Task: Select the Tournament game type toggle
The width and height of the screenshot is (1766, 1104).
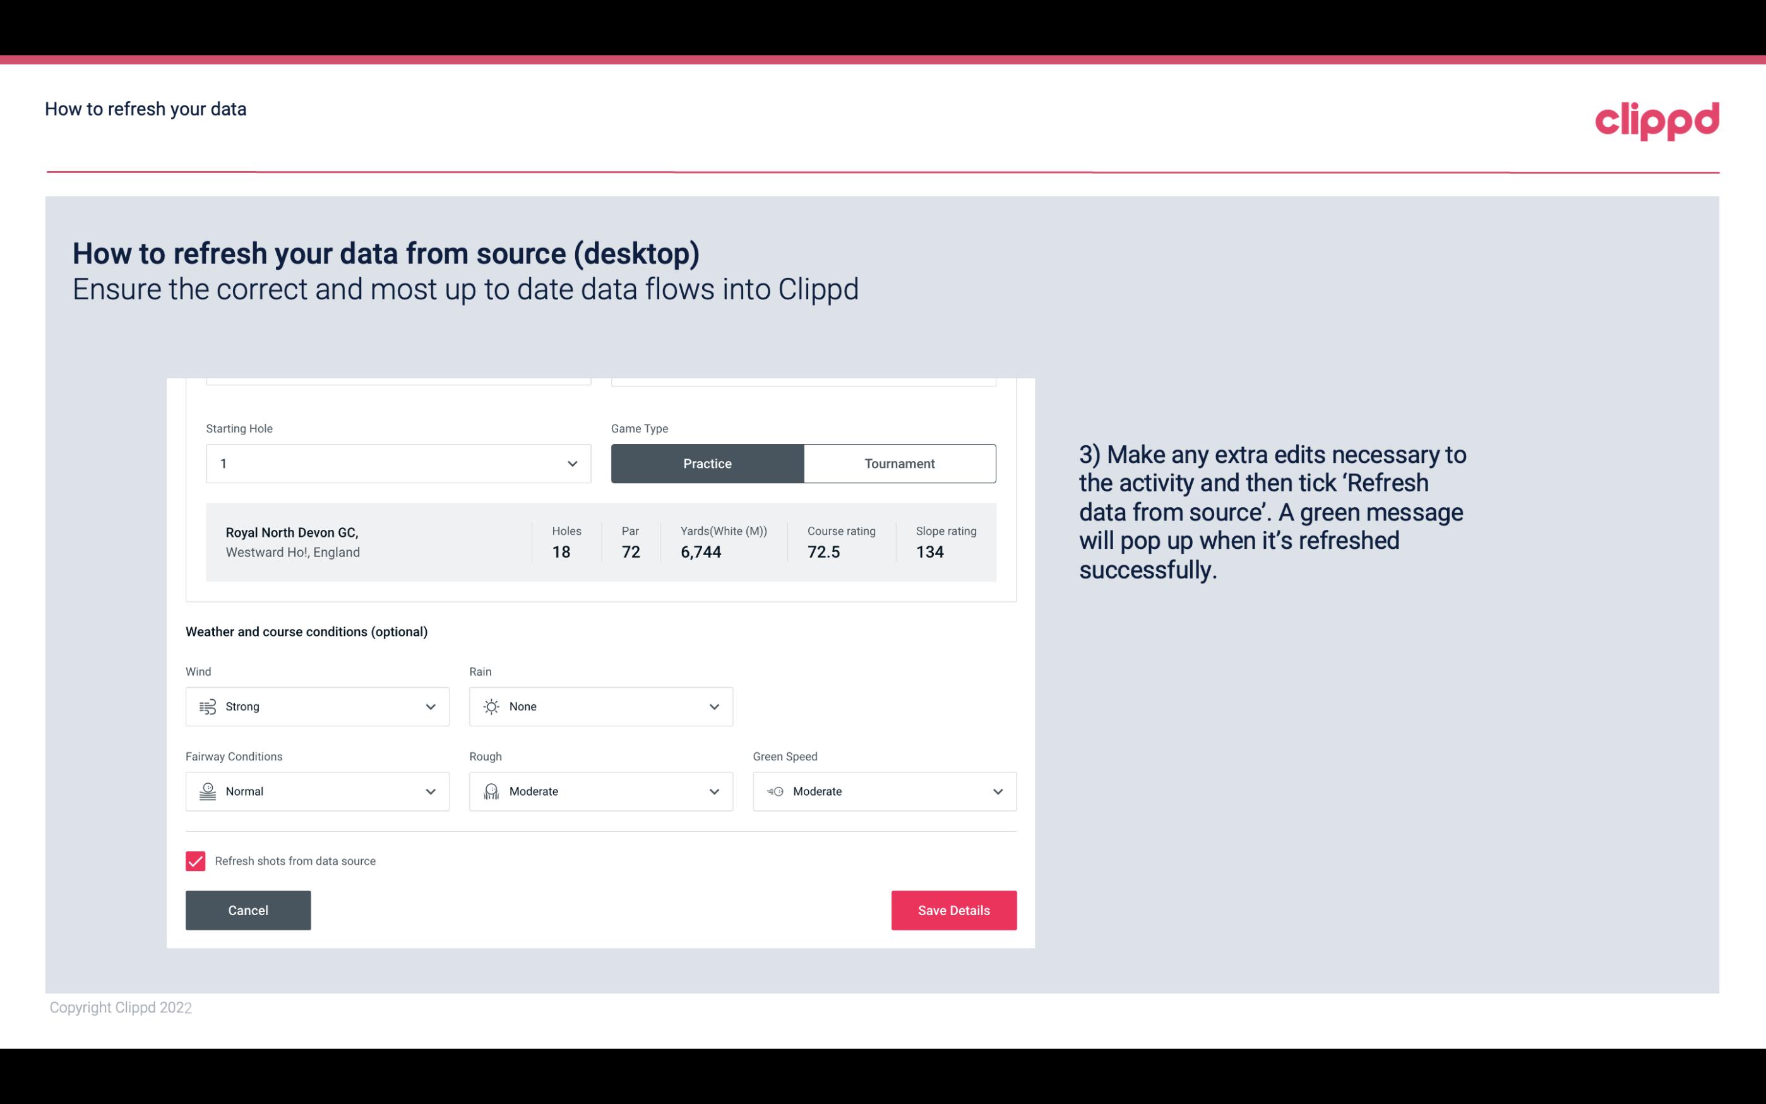Action: [x=899, y=463]
